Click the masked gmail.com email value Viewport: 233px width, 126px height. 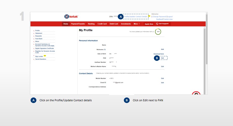[118, 83]
